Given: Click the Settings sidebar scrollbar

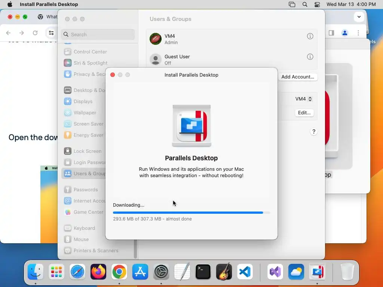Looking at the screenshot, I should click(x=135, y=249).
